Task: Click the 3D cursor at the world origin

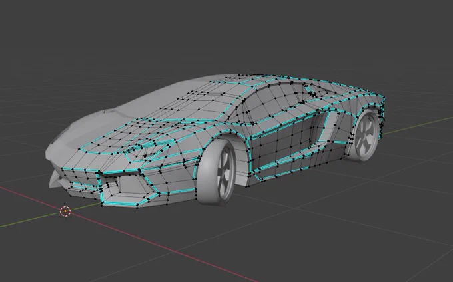Action: (65, 211)
